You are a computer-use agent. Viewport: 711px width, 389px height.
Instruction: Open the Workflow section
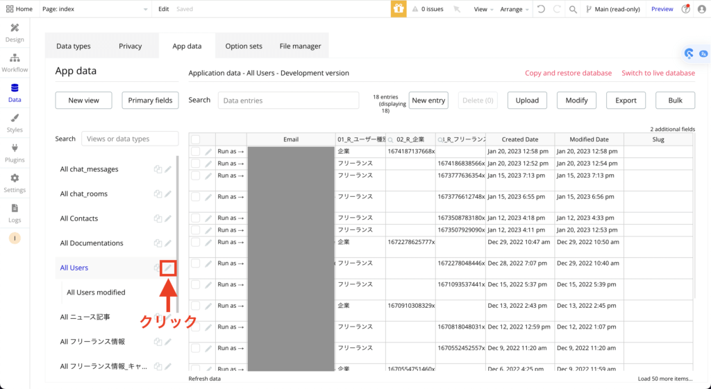click(15, 63)
